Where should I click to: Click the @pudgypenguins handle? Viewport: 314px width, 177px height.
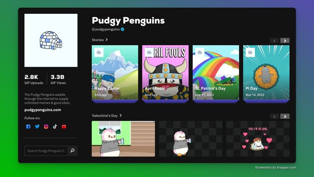pyautogui.click(x=106, y=29)
